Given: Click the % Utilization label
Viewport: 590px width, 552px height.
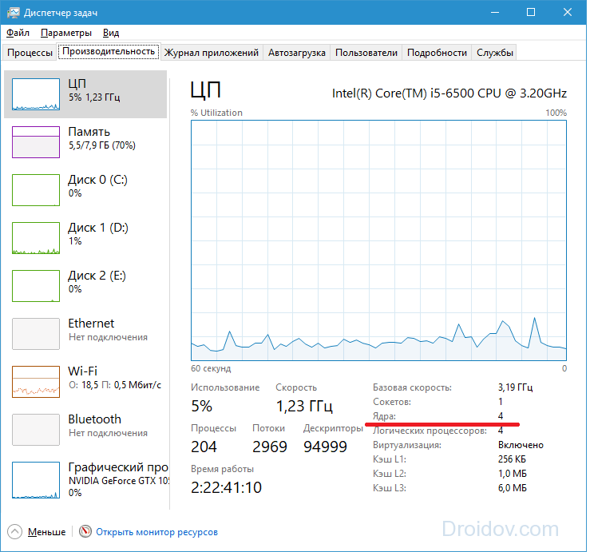Looking at the screenshot, I should pyautogui.click(x=216, y=113).
